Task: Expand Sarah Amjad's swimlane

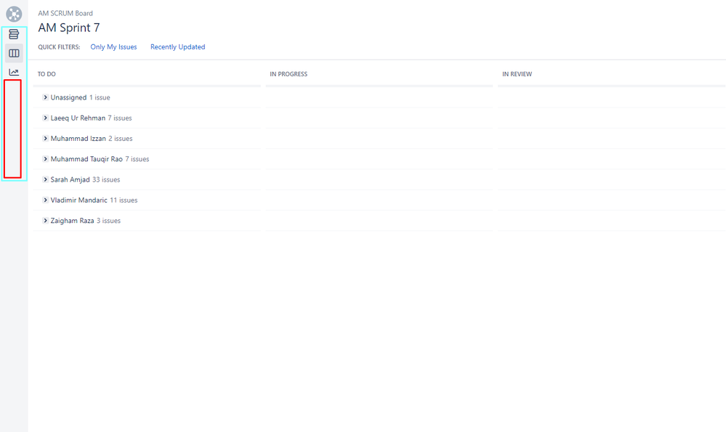Action: [x=45, y=179]
